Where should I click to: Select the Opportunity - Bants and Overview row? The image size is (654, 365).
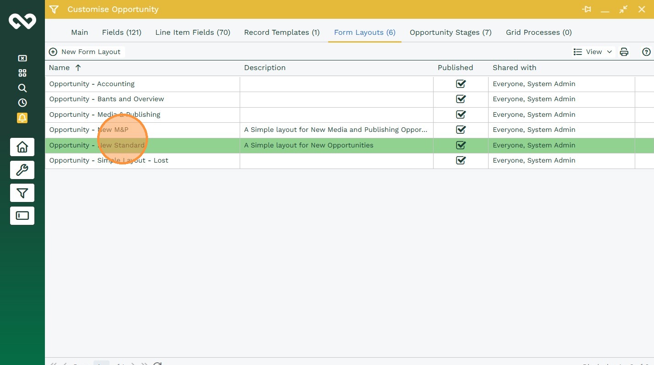point(106,99)
